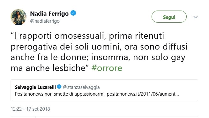Viewport: 209px width, 118px height.
Task: Open the @nadiaferrigo handle link
Action: (45, 21)
